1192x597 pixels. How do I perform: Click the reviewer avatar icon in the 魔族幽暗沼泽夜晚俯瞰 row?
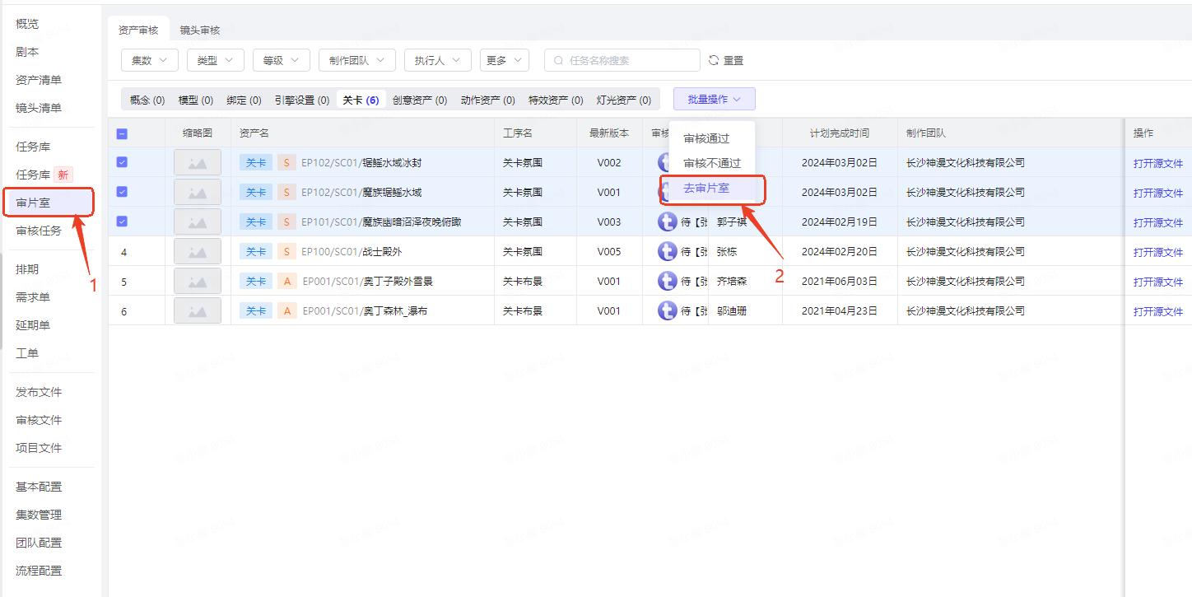(x=667, y=222)
